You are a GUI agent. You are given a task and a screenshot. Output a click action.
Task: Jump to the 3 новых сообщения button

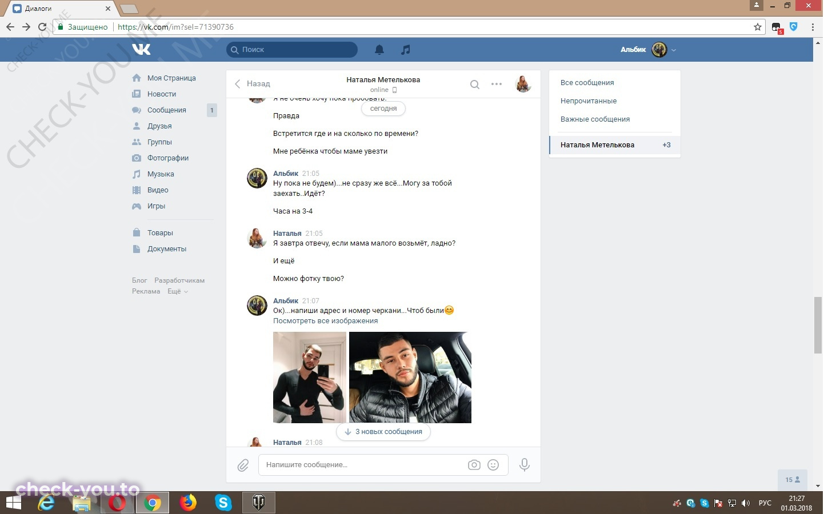tap(383, 432)
